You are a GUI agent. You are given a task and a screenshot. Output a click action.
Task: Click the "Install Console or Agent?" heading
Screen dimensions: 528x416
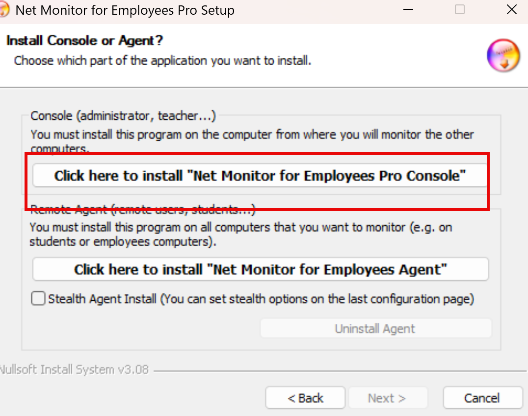[84, 40]
